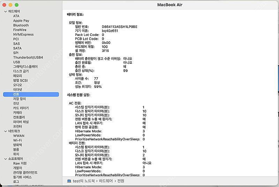Select SPI in the hardware list
Image resolution: width=279 pixels, height=187 pixels.
coord(16,53)
